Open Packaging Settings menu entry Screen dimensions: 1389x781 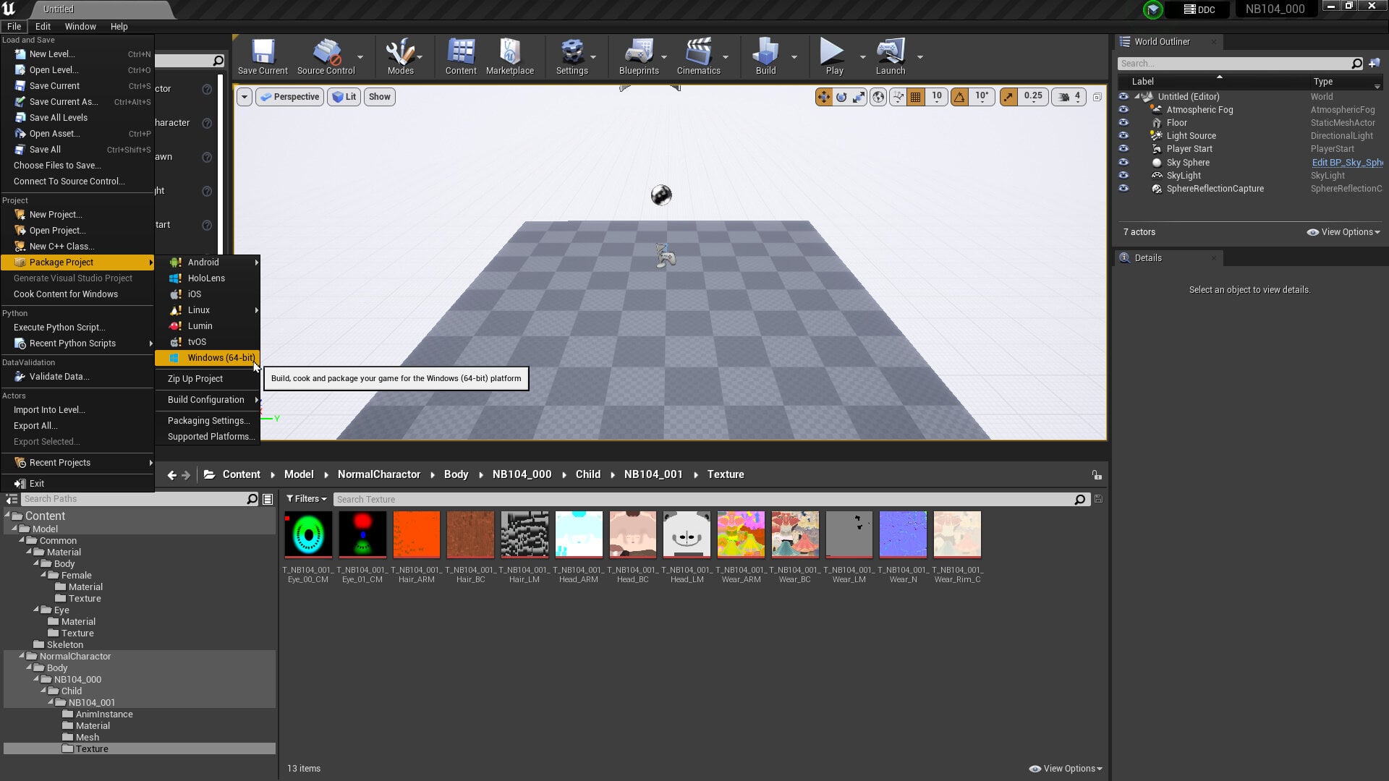[x=208, y=421]
